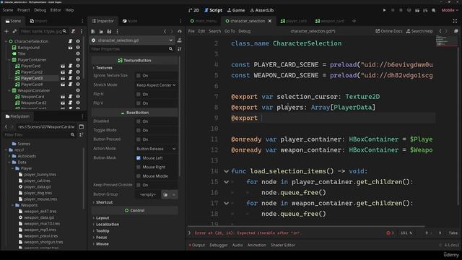Switch to the Node dock tab
Image resolution: width=462 pixels, height=260 pixels.
pyautogui.click(x=130, y=21)
